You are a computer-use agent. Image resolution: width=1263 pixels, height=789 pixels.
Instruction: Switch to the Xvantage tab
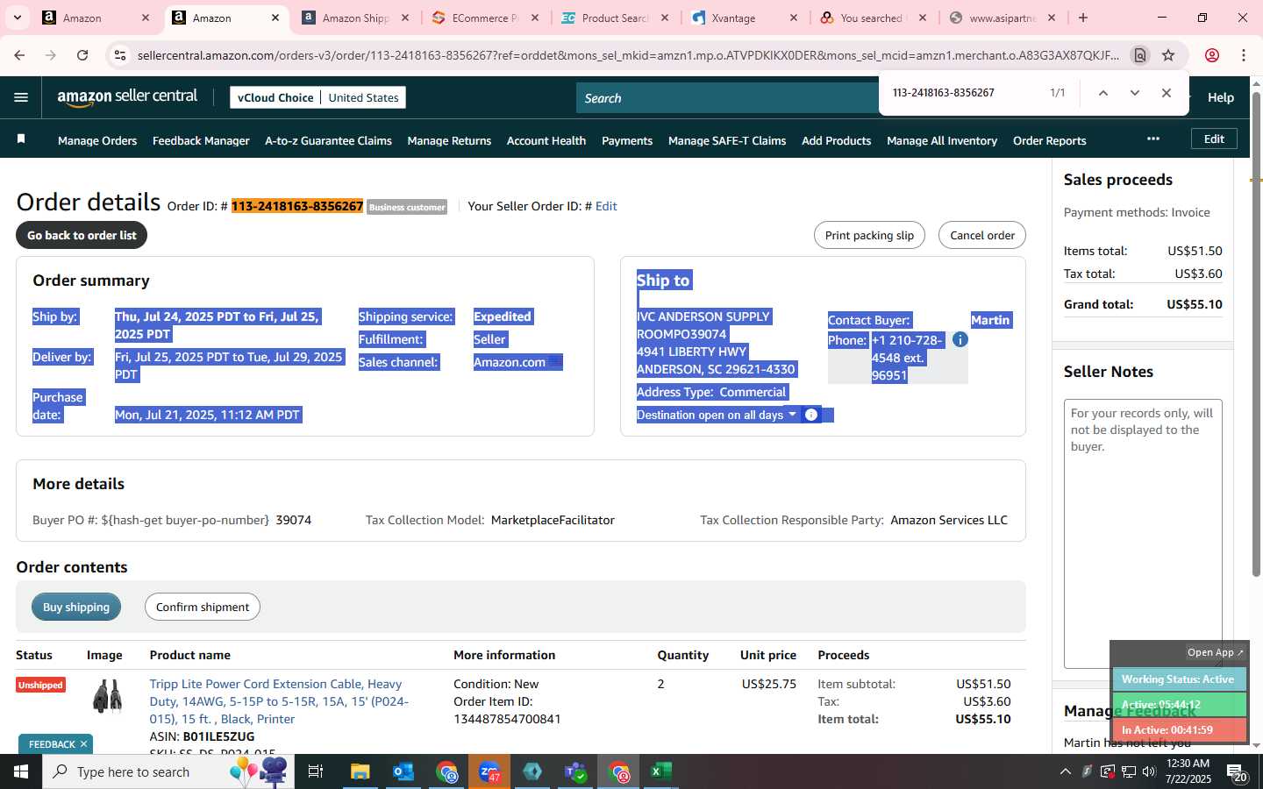[746, 18]
